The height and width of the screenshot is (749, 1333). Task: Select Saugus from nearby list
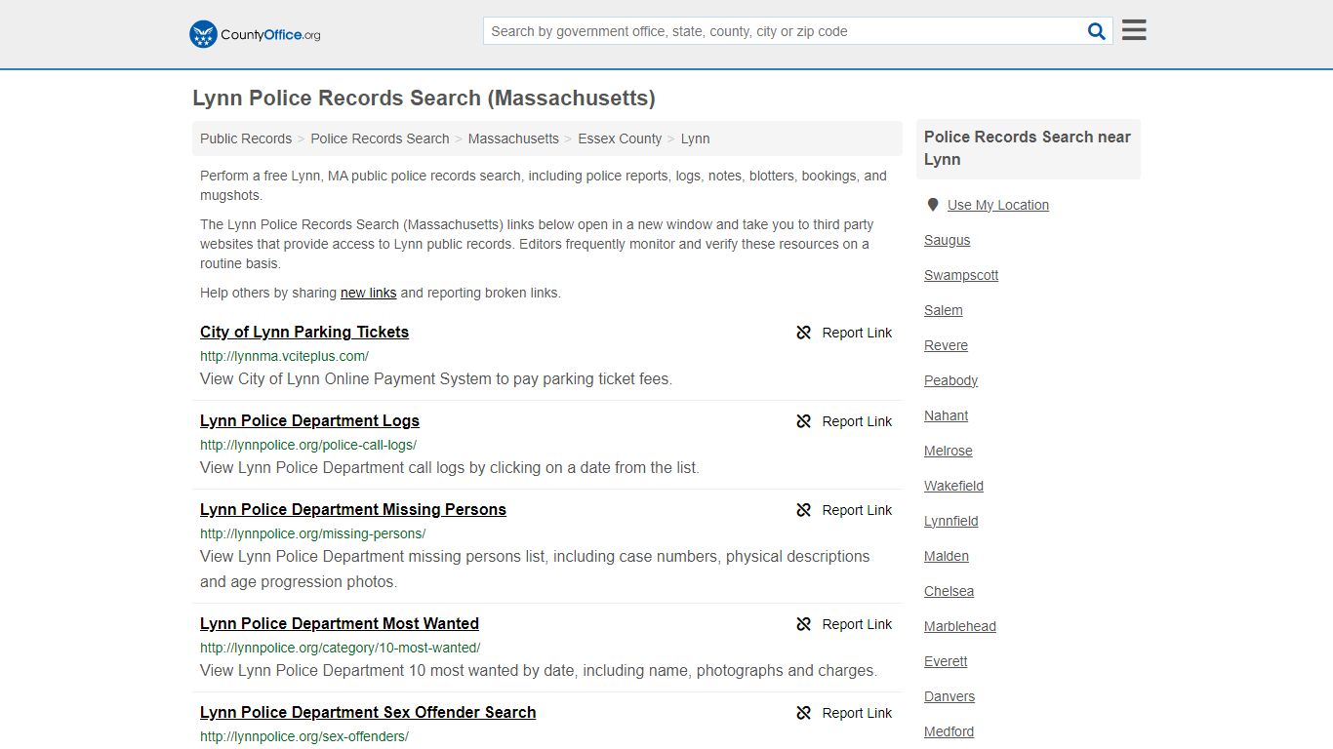947,240
